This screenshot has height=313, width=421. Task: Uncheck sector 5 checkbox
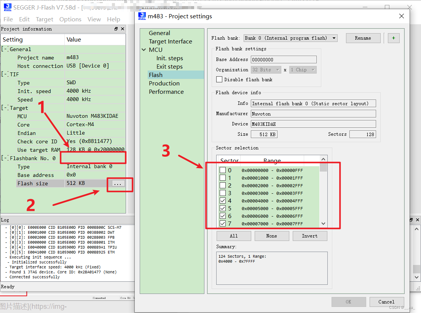(223, 208)
